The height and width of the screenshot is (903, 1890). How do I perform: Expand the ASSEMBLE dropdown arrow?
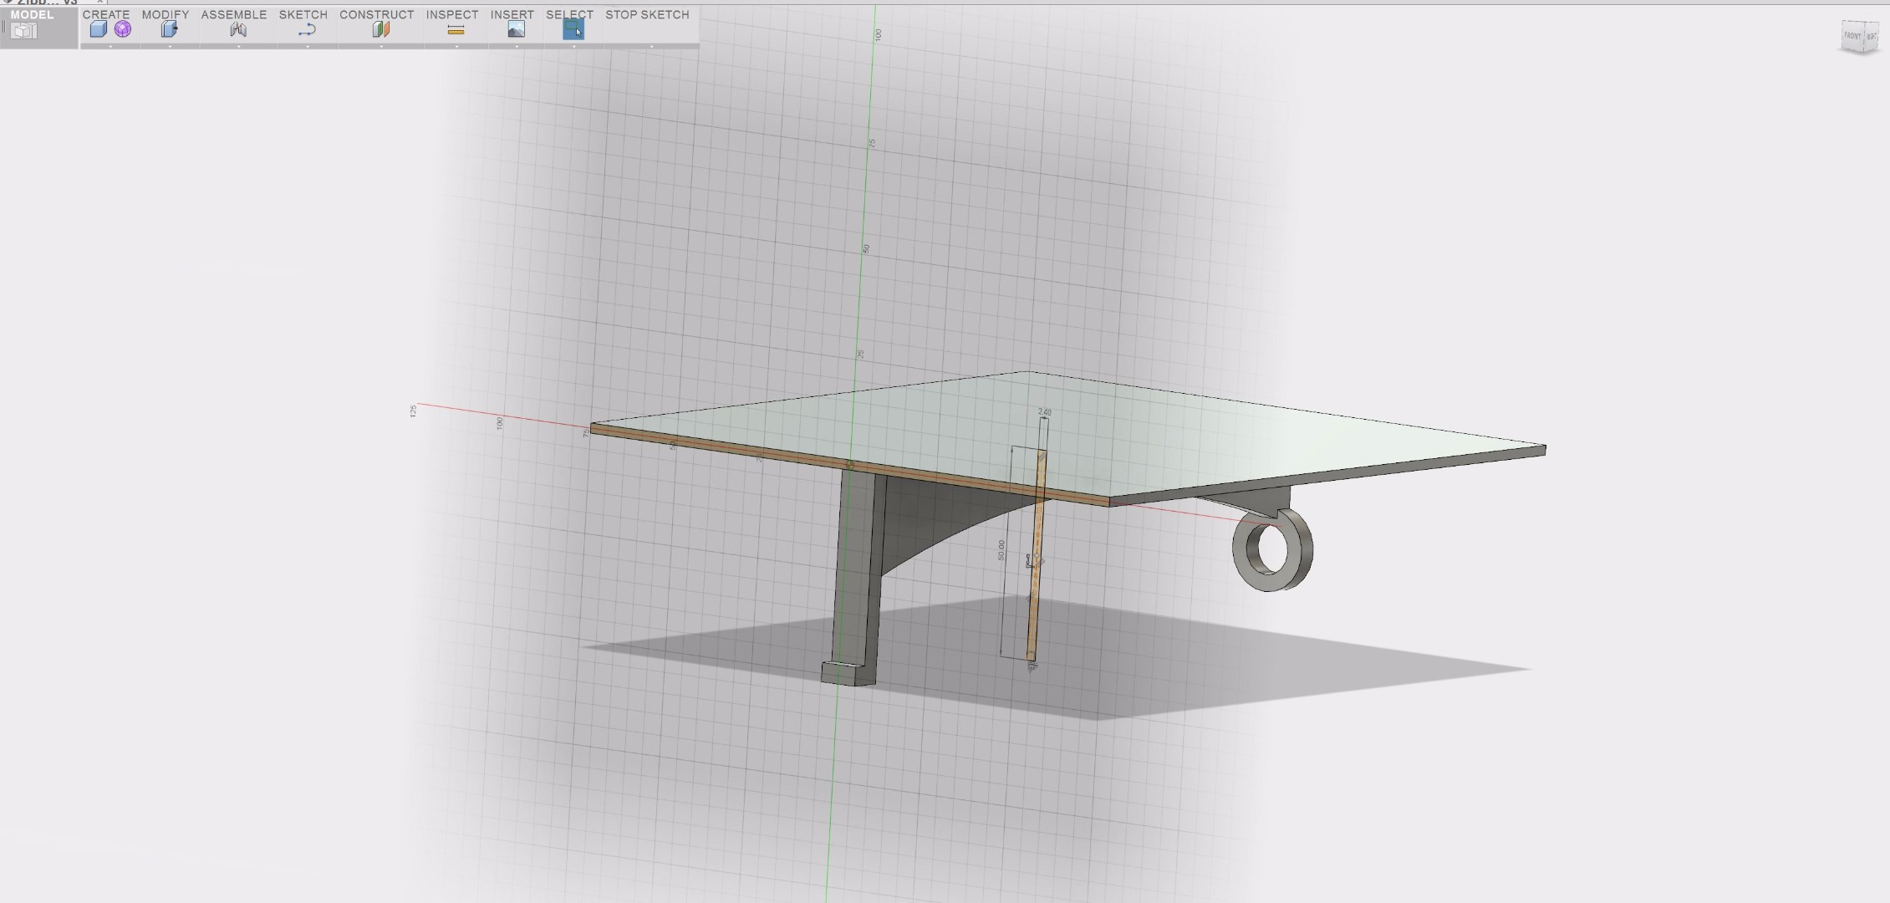point(239,47)
